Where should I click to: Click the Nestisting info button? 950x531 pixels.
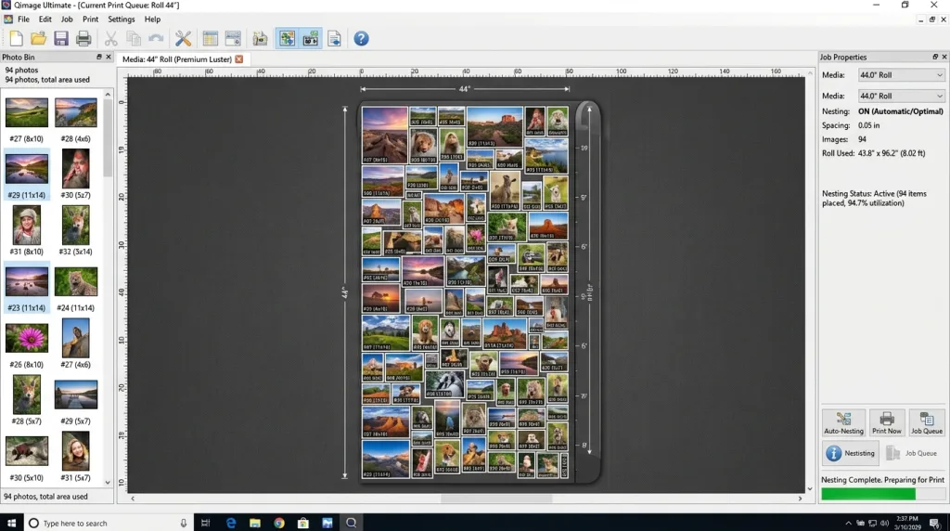851,453
